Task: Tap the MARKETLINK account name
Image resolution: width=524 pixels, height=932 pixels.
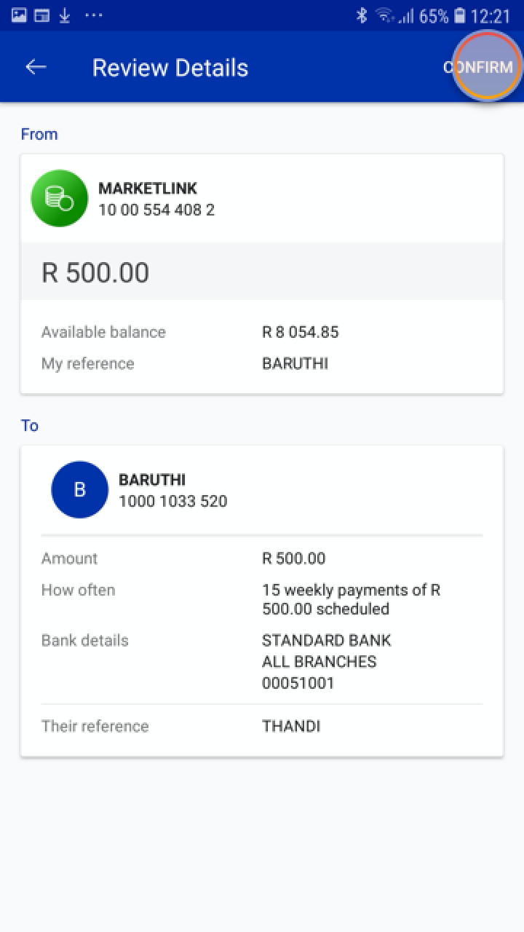Action: 148,188
